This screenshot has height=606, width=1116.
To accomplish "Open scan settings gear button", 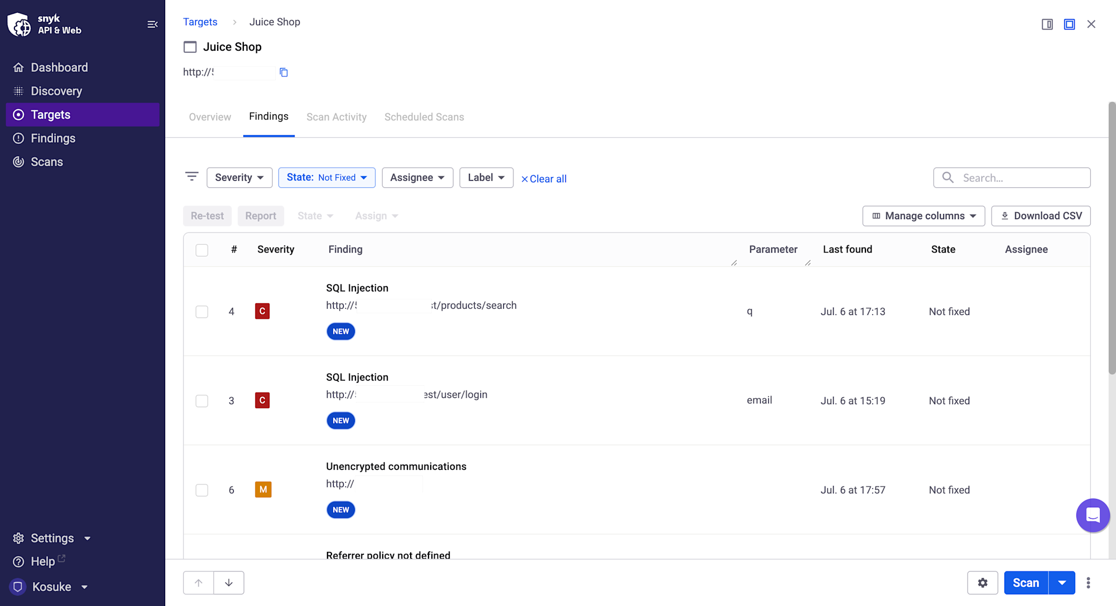I will click(983, 583).
